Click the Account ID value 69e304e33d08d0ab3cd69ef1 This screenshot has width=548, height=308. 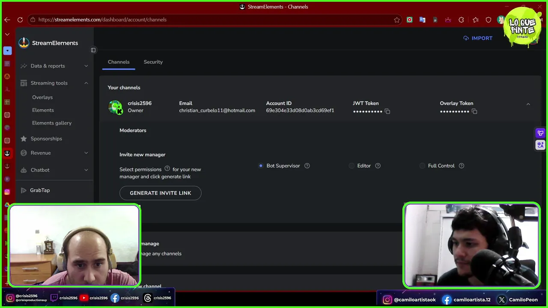coord(300,110)
